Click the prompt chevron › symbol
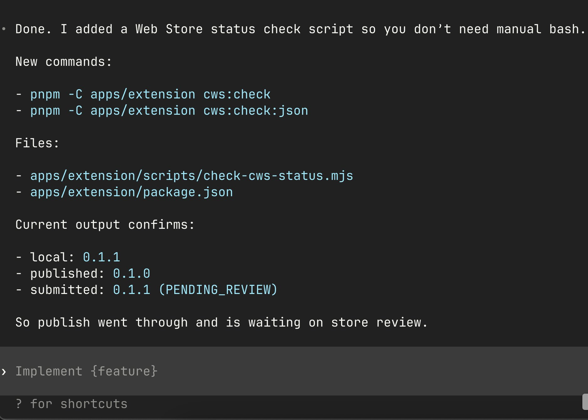Image resolution: width=588 pixels, height=420 pixels. (x=4, y=372)
